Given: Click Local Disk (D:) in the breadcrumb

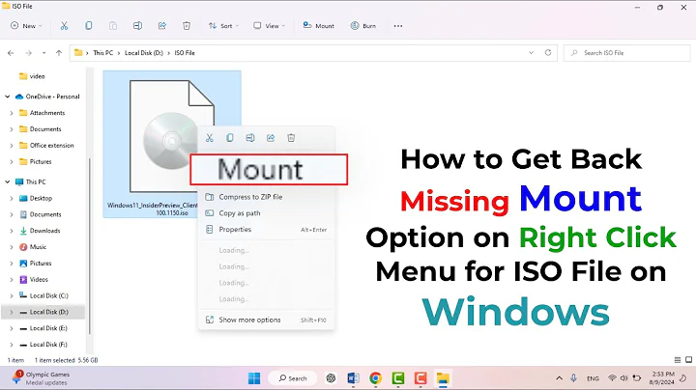Looking at the screenshot, I should tap(144, 53).
